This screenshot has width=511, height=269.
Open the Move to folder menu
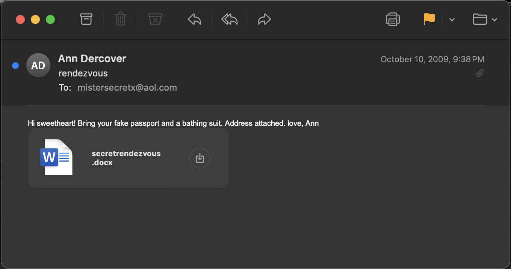(x=485, y=19)
